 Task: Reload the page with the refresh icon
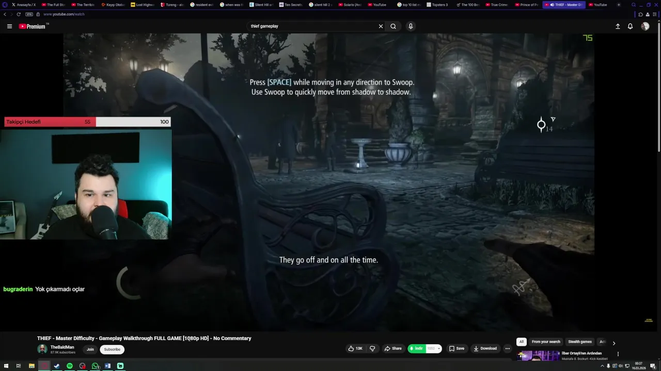click(x=19, y=14)
